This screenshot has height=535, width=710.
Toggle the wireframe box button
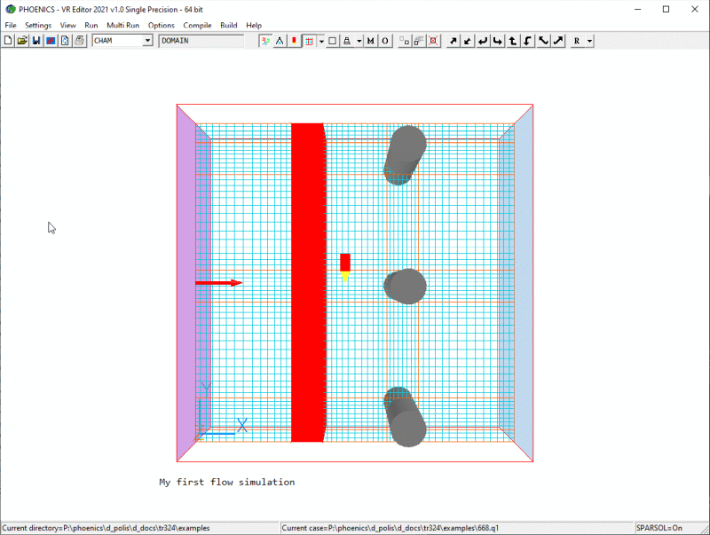coord(332,41)
